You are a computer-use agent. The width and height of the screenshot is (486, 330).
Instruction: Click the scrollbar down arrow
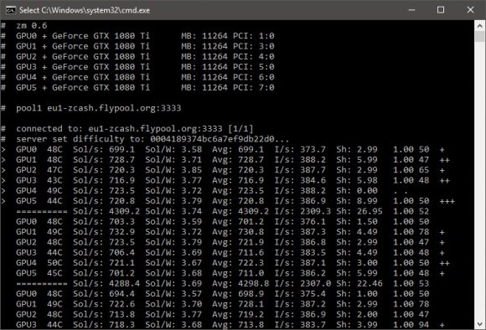[x=480, y=324]
